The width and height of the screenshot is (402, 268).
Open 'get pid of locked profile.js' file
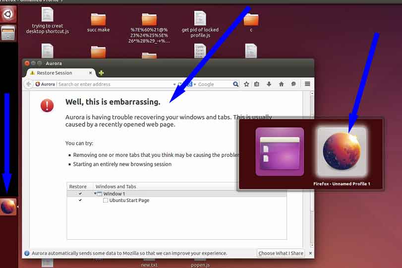click(x=200, y=24)
